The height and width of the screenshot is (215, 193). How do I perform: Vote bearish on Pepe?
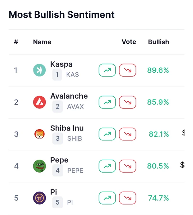[x=128, y=166]
